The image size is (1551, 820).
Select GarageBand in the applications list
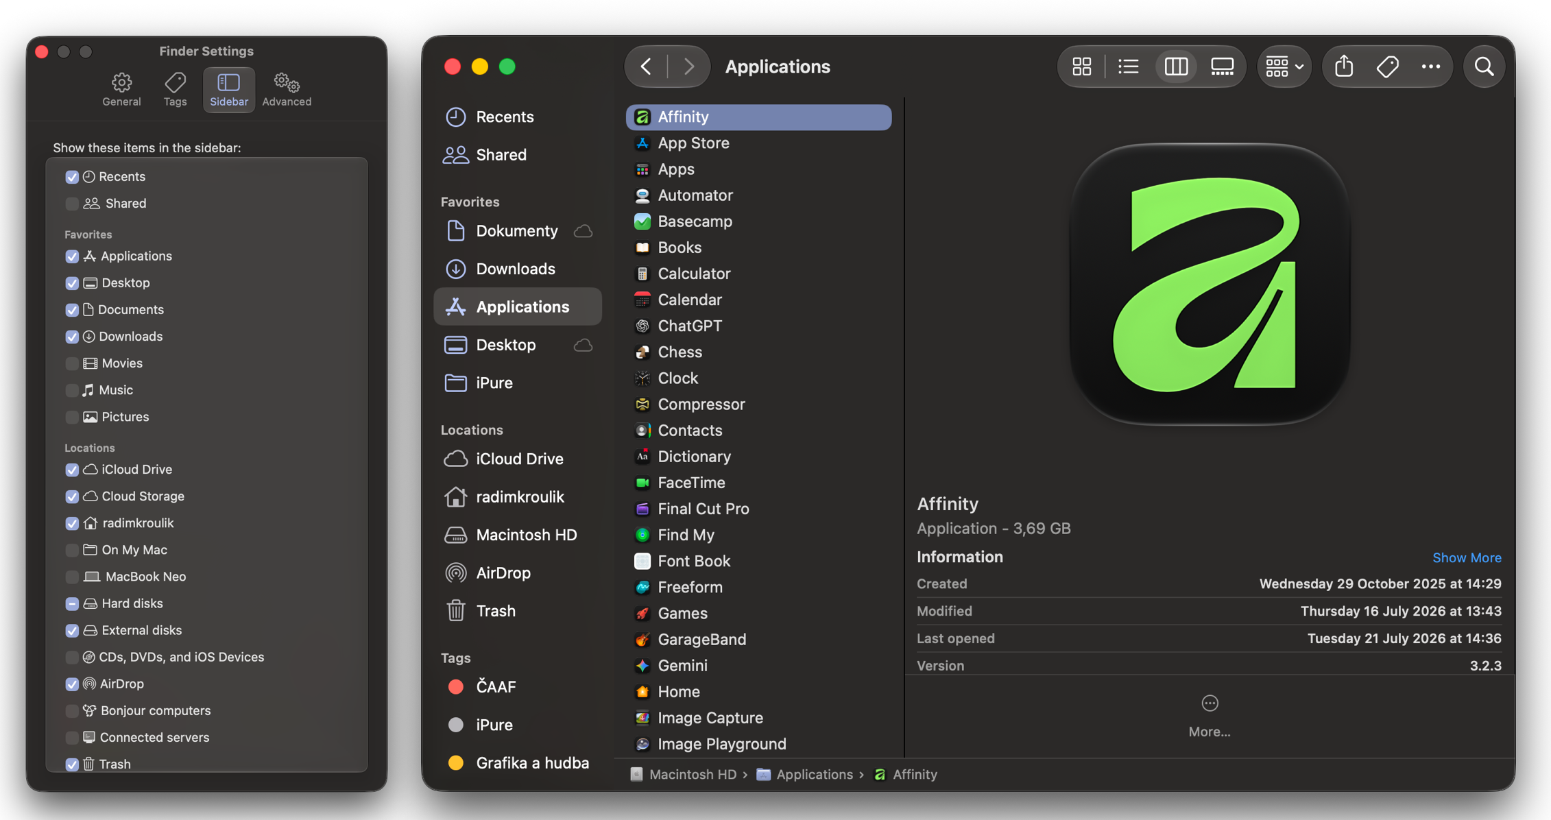tap(758, 639)
